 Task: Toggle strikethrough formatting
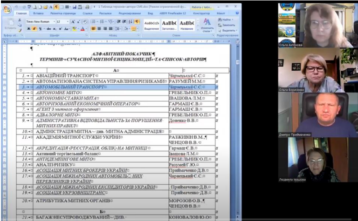[x=48, y=29]
